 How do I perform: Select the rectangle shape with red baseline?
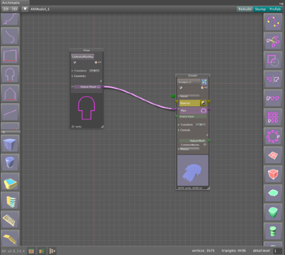(11, 55)
